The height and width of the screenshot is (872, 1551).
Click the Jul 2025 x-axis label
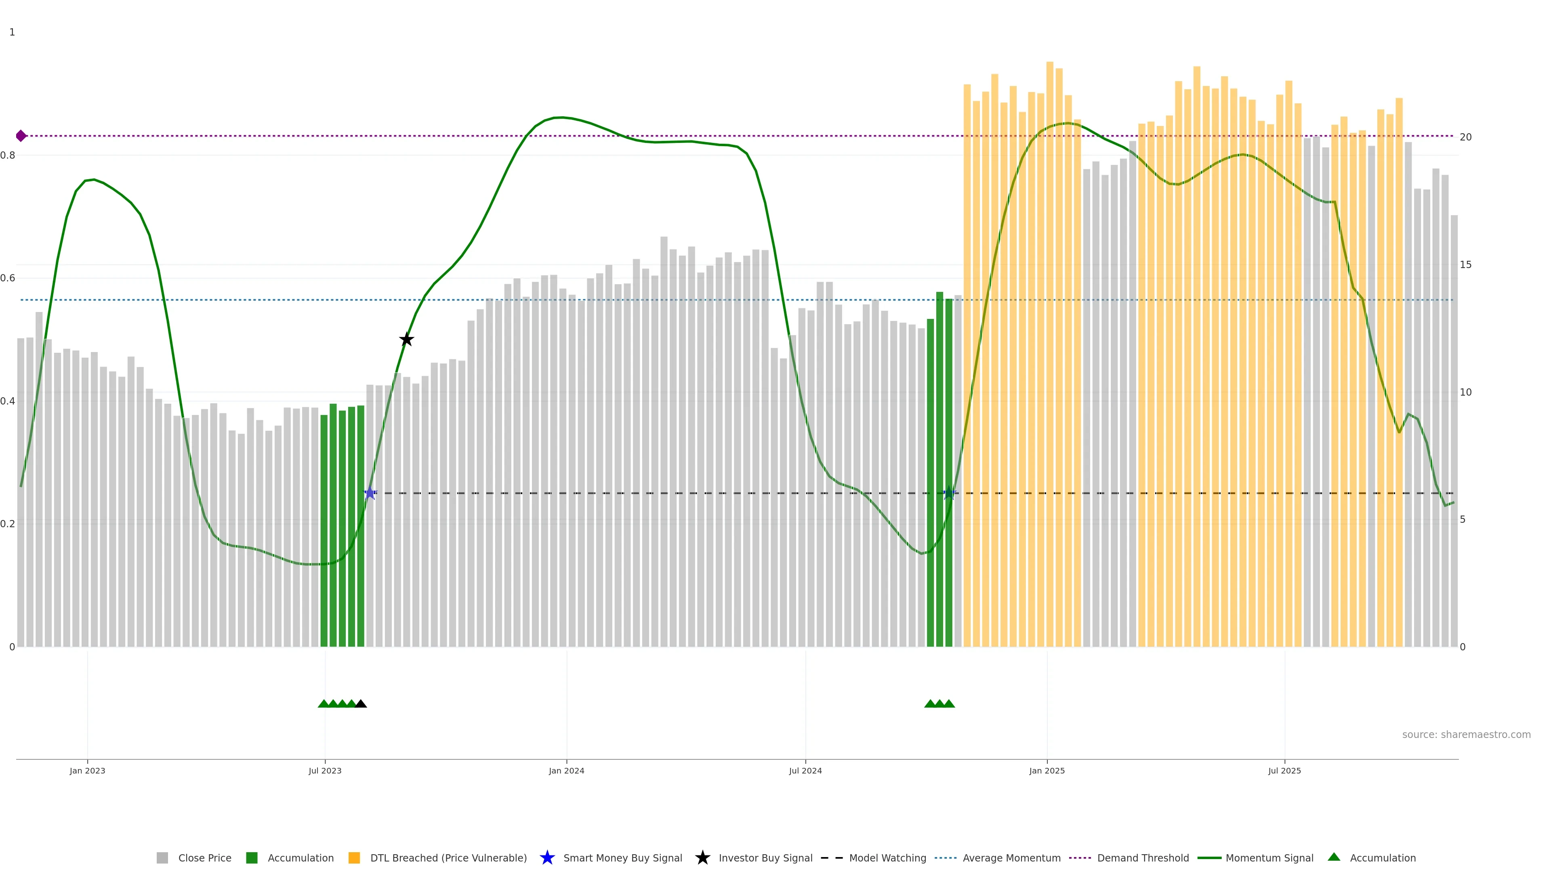coord(1284,770)
